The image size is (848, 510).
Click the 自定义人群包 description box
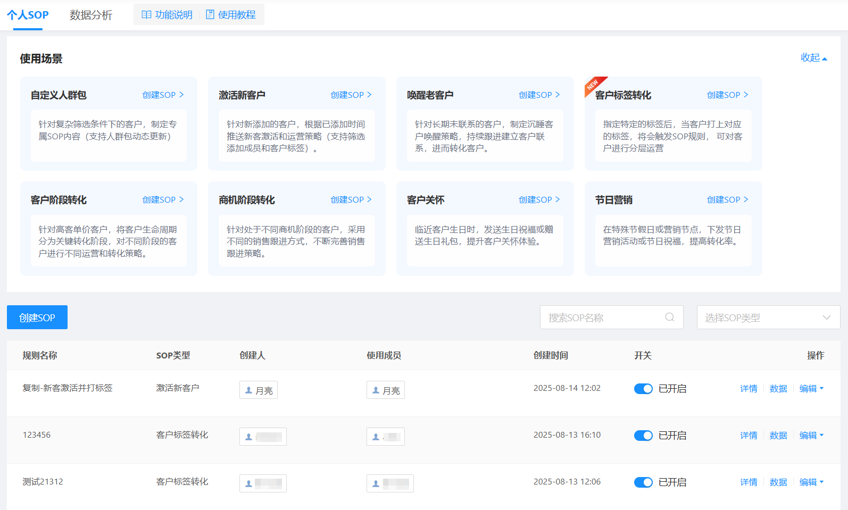pos(109,136)
